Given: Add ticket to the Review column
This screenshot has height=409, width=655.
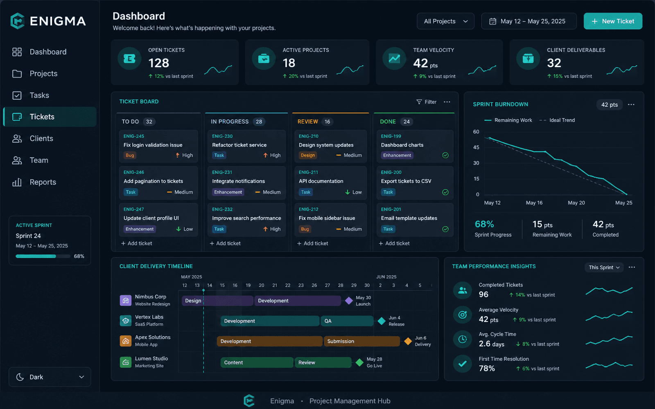Looking at the screenshot, I should pyautogui.click(x=313, y=243).
